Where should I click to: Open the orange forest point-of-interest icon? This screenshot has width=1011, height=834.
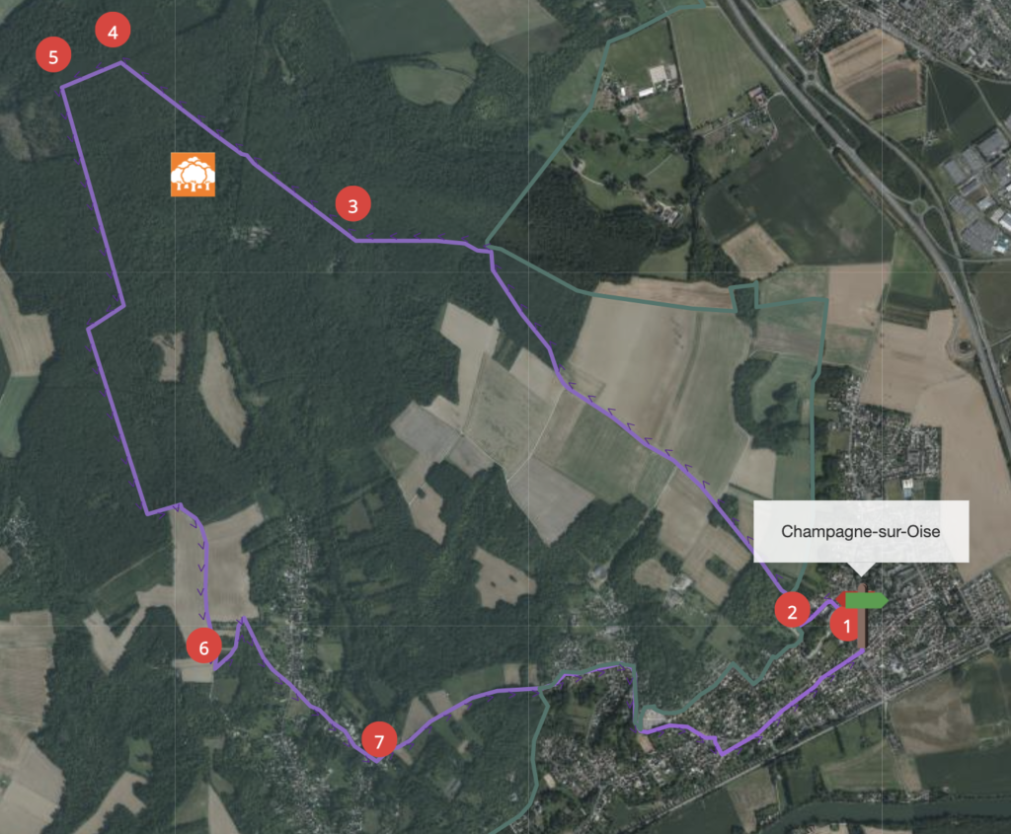tap(193, 174)
